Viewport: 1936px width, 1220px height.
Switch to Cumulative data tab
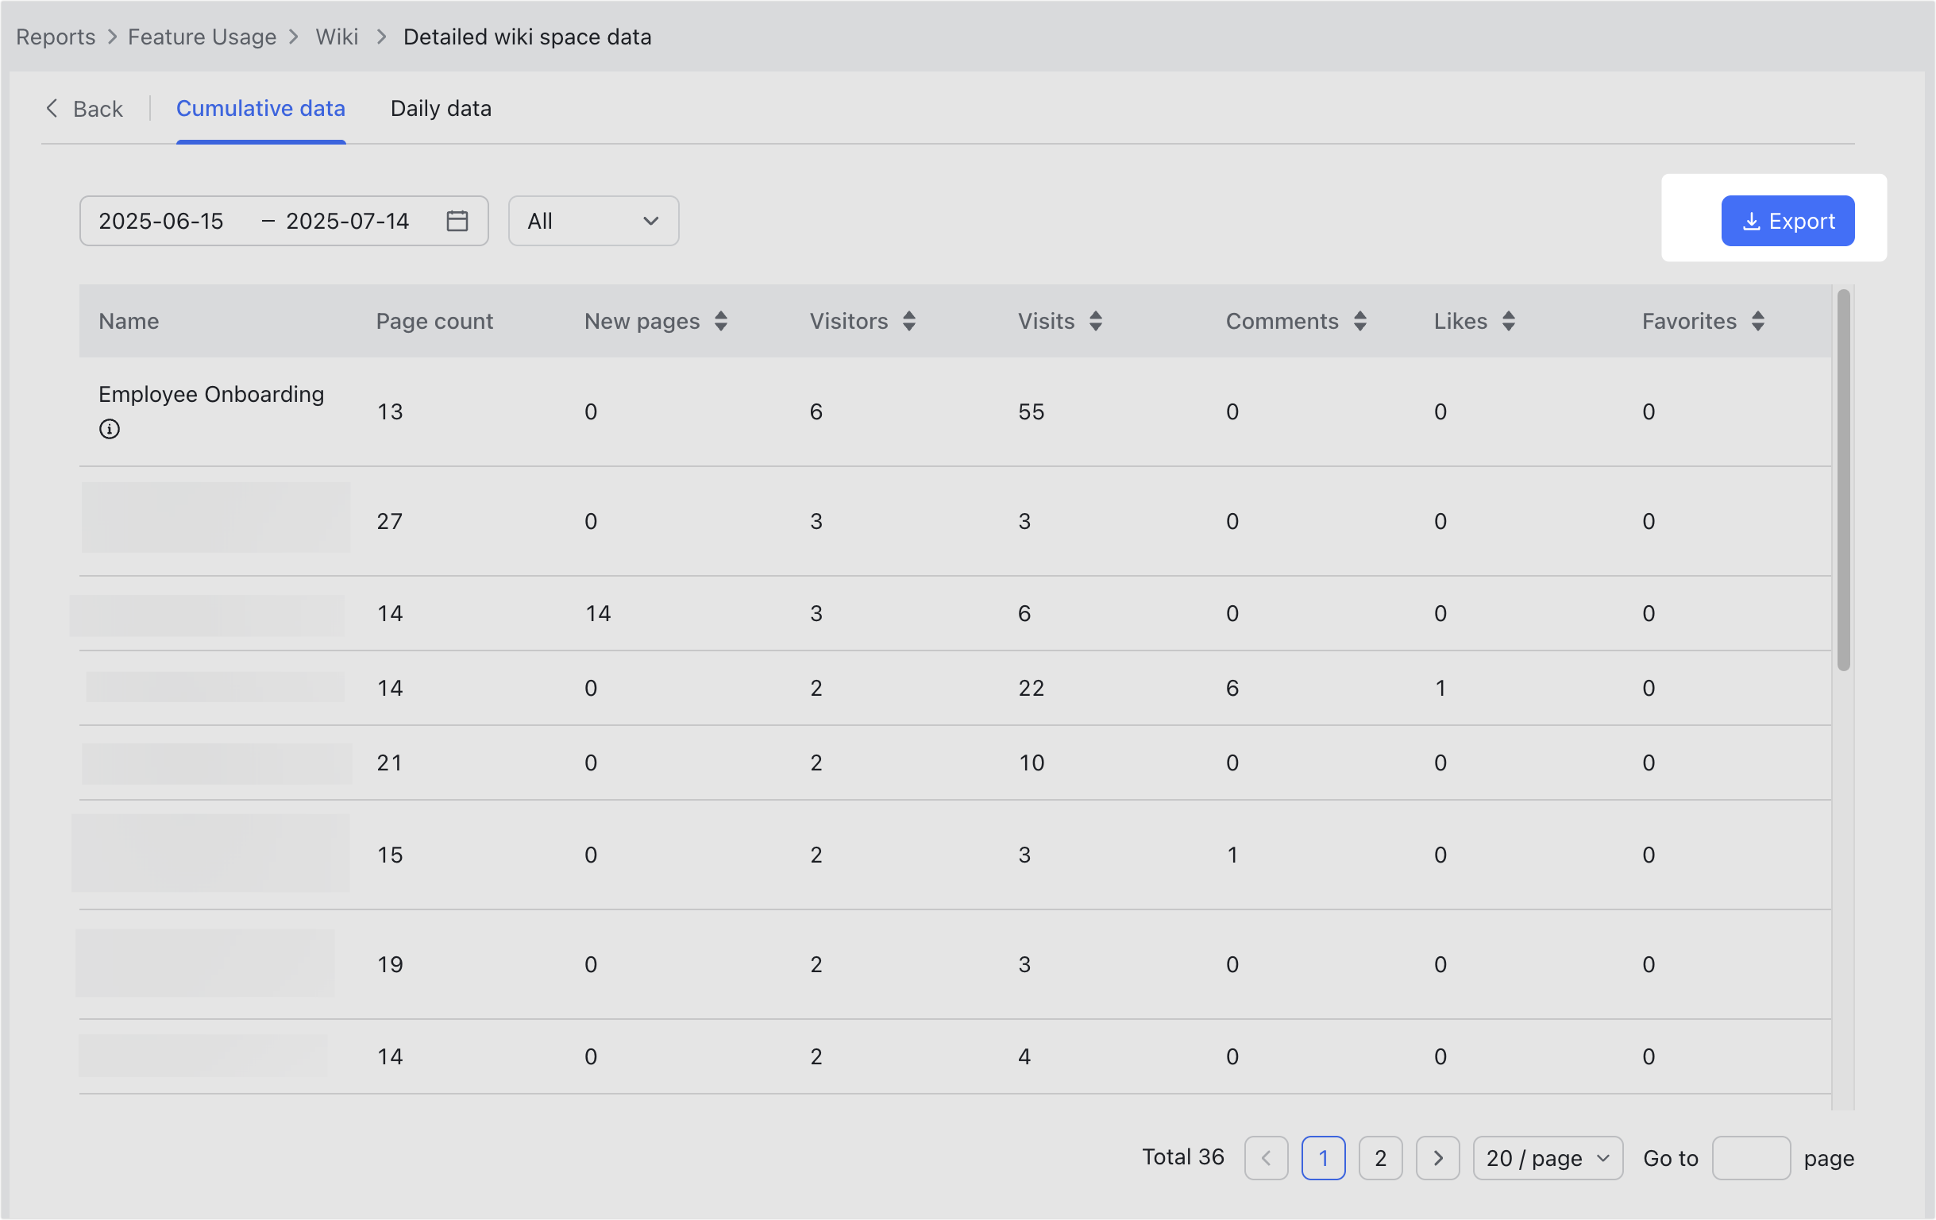260,109
